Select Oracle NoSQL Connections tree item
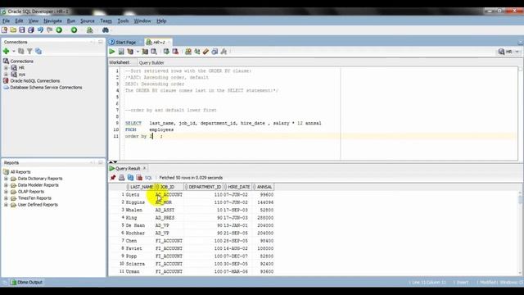The image size is (524, 295). click(x=34, y=81)
